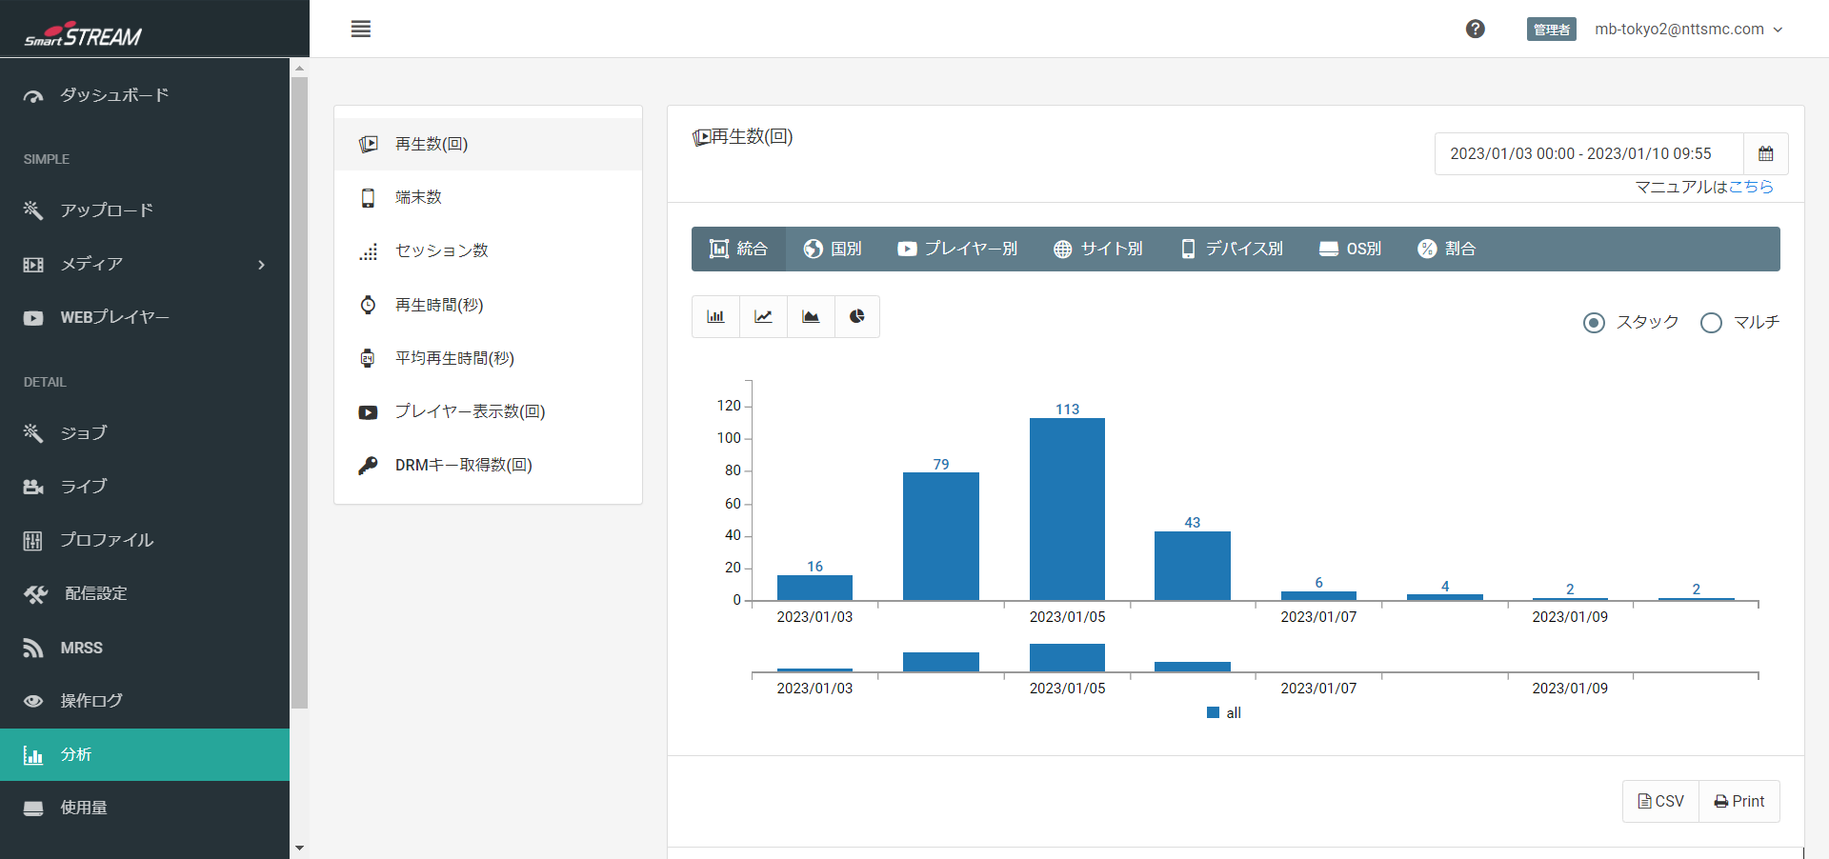This screenshot has width=1829, height=859.
Task: Export data with CSV button
Action: coord(1660,801)
